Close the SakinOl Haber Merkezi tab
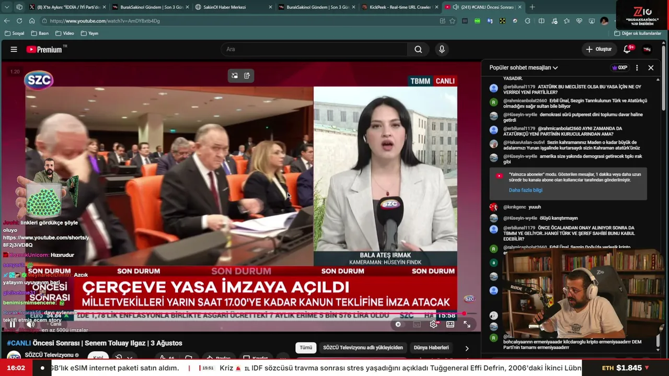Image resolution: width=669 pixels, height=376 pixels. point(270,7)
